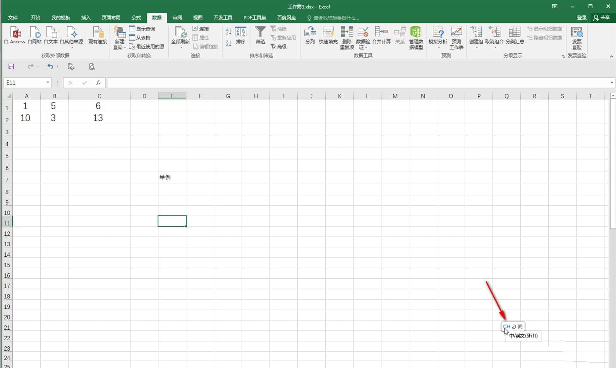Click the formula bar input
616x368 pixels.
(x=358, y=82)
